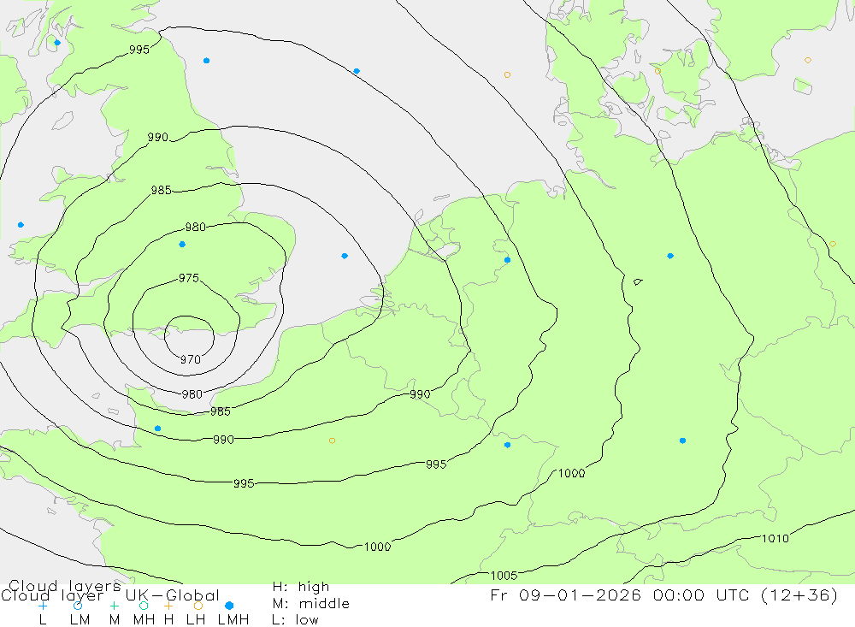Select the blue cloud dot near Brittany
The height and width of the screenshot is (627, 855).
point(157,429)
